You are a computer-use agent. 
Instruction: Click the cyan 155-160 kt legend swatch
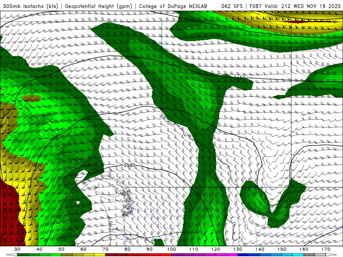point(298,255)
